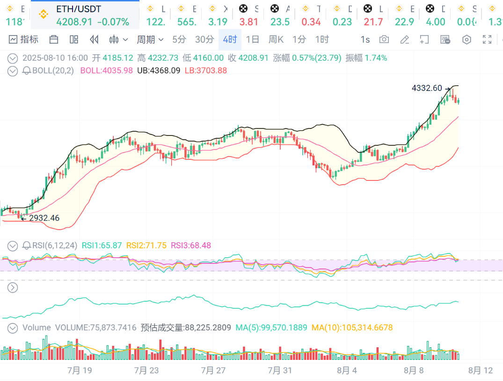Take a chart screenshot with camera icon

[x=384, y=39]
